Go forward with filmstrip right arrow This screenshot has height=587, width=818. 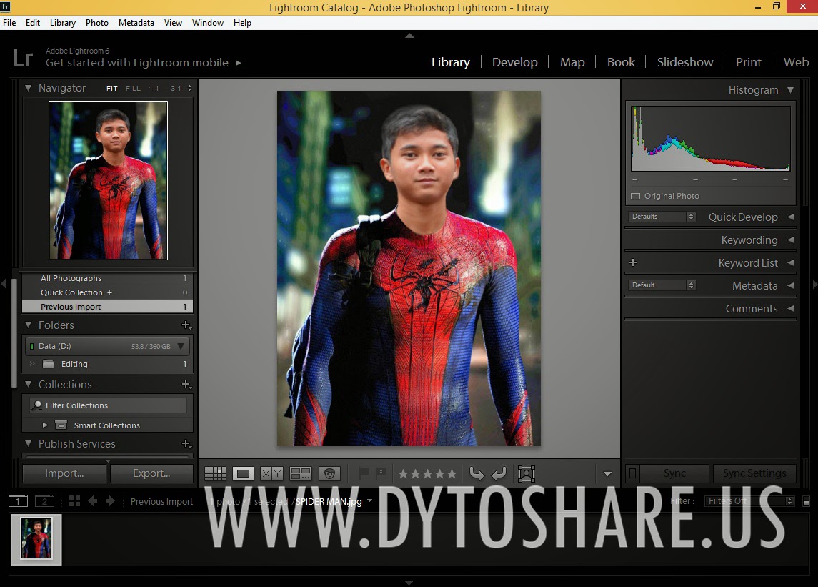pyautogui.click(x=110, y=501)
